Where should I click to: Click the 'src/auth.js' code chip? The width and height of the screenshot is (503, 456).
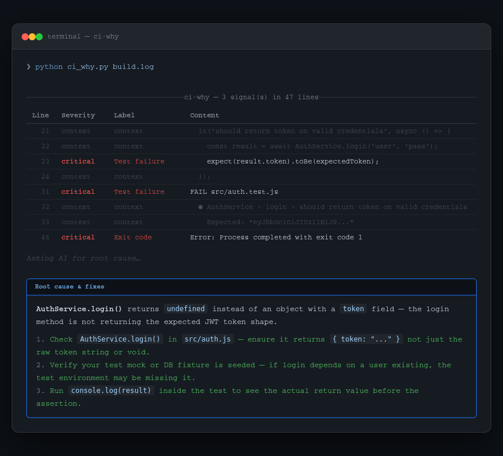click(208, 339)
